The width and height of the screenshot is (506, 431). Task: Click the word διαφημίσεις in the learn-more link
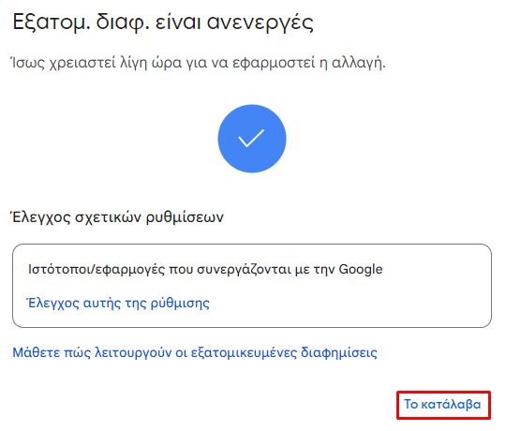[339, 352]
